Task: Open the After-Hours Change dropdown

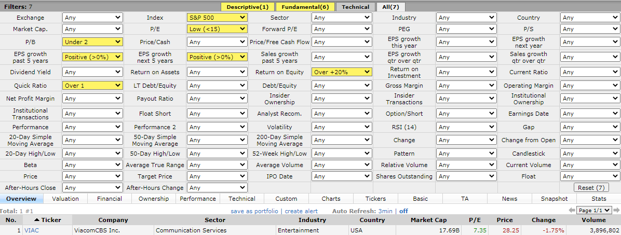Action: coord(218,187)
